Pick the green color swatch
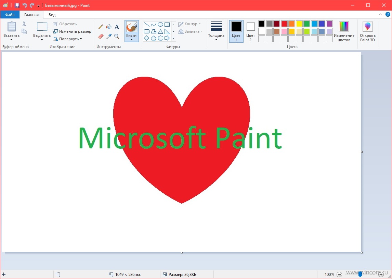 (x=307, y=24)
